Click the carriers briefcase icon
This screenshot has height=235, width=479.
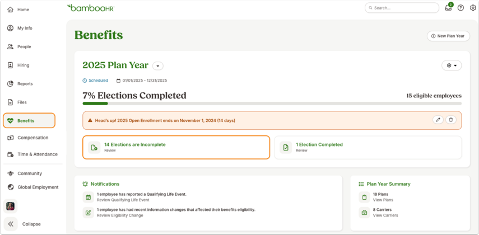click(x=364, y=213)
